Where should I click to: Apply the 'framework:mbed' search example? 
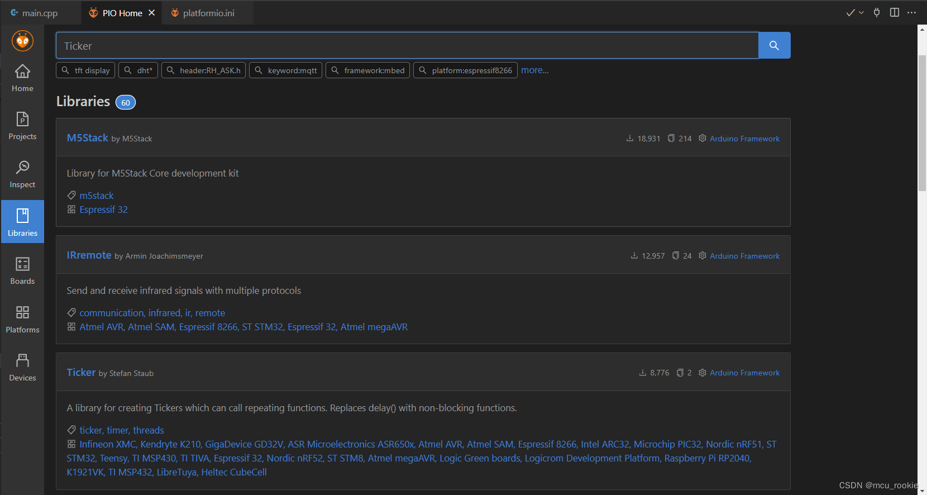click(368, 70)
